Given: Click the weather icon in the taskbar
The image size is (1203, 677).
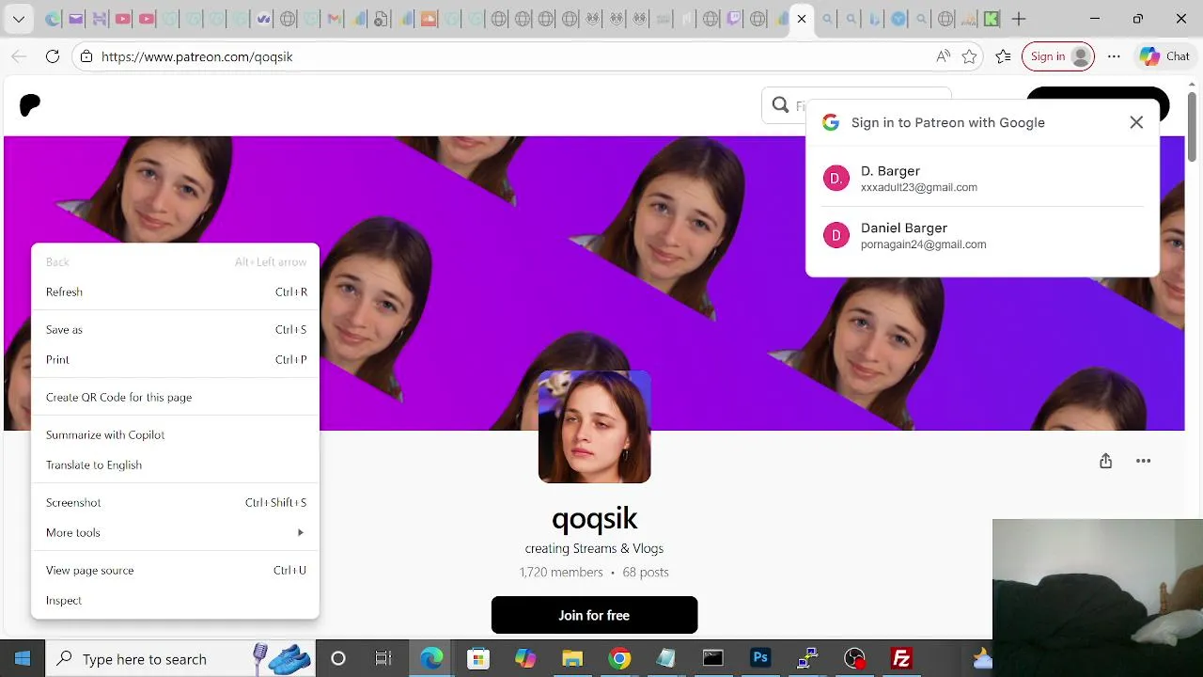Looking at the screenshot, I should (x=982, y=658).
